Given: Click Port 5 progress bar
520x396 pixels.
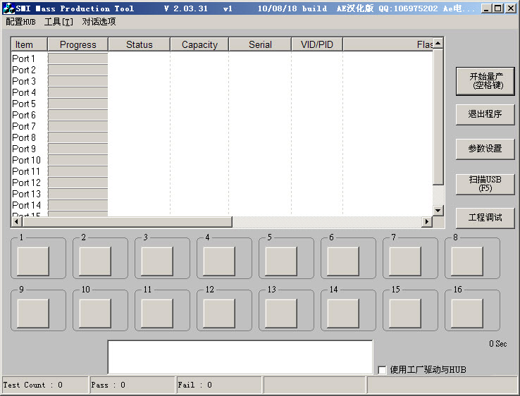Looking at the screenshot, I should coord(78,104).
